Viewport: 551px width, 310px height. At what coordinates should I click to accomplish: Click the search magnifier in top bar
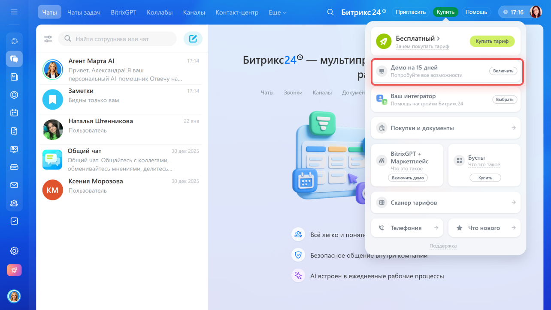330,12
